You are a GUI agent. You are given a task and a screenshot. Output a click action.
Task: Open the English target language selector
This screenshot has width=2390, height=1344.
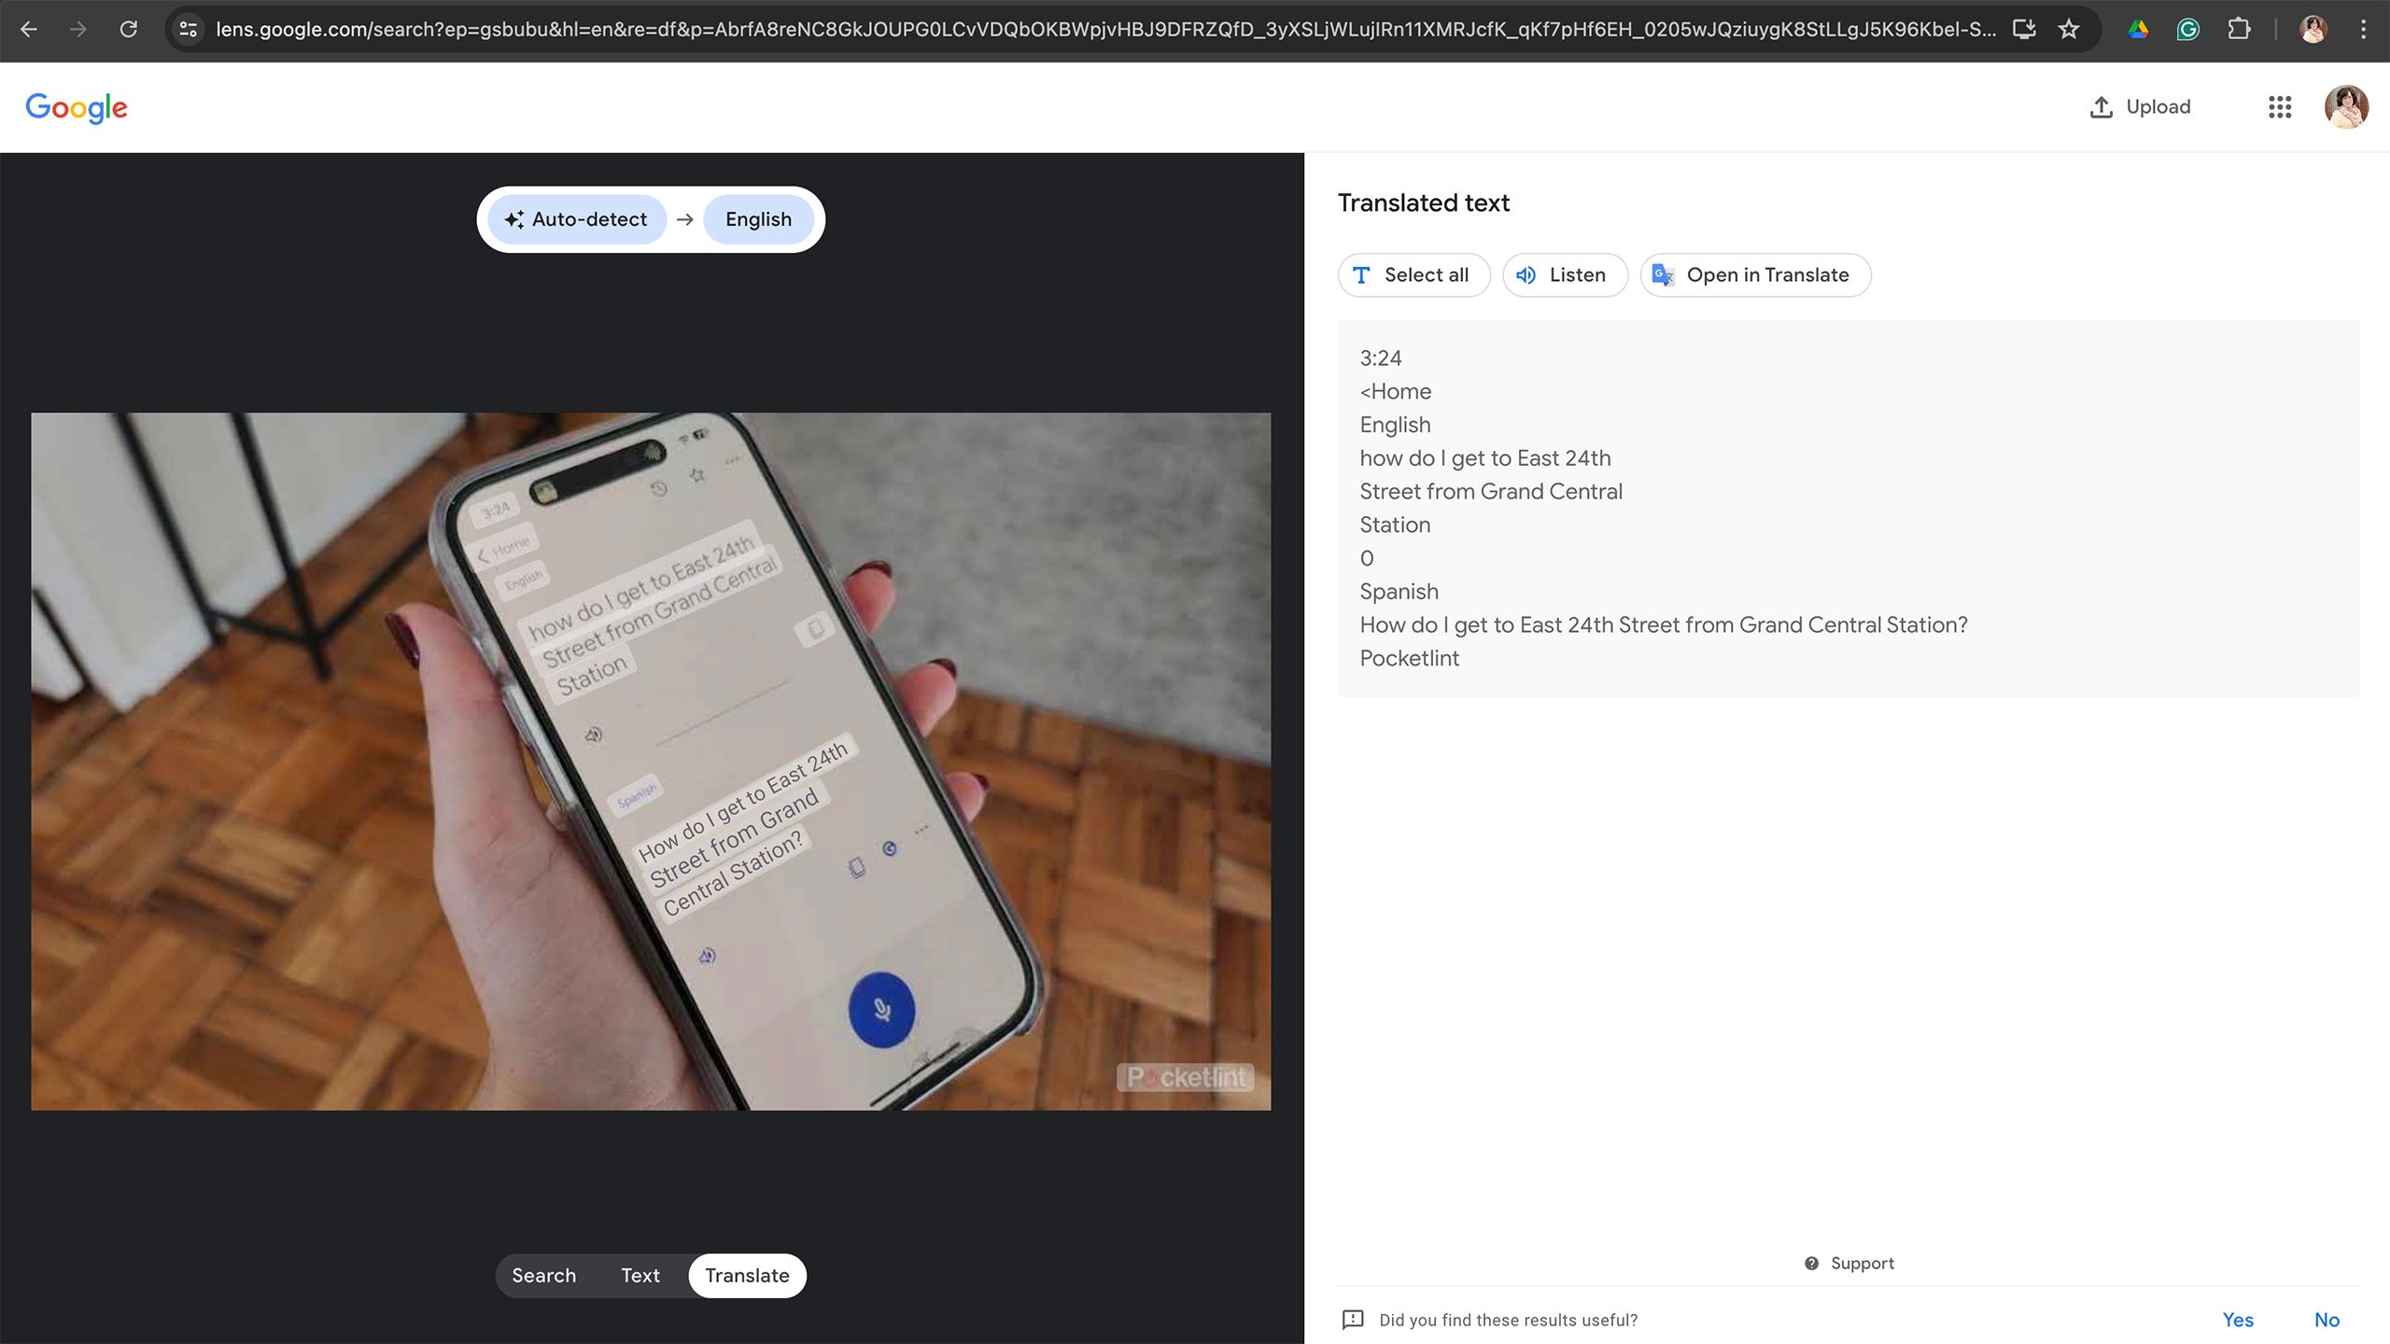click(x=758, y=218)
